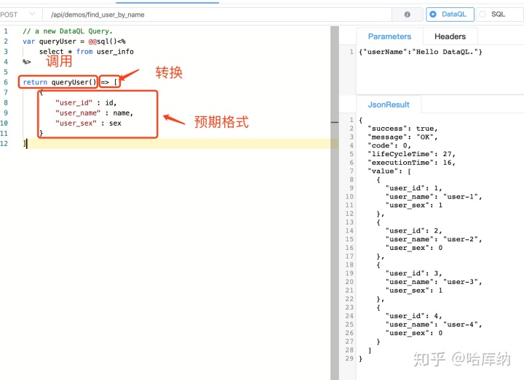
Task: Switch to the Headers tab
Action: pos(450,36)
